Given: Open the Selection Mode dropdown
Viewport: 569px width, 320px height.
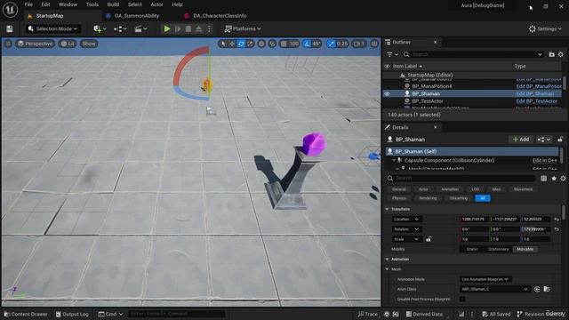Looking at the screenshot, I should (53, 28).
